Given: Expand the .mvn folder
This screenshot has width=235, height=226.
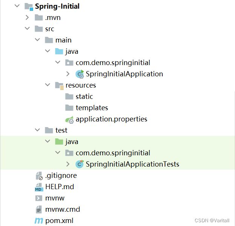Looking at the screenshot, I should tap(27, 18).
